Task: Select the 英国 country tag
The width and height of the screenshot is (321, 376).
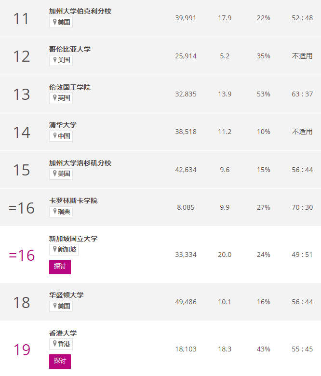Action: coord(61,98)
